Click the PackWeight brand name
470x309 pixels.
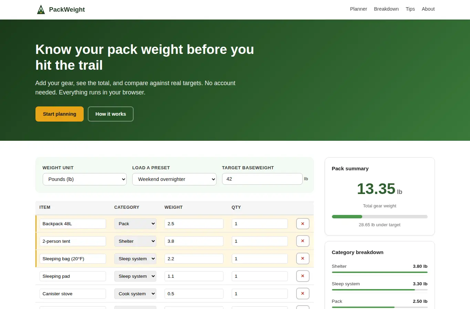click(67, 10)
